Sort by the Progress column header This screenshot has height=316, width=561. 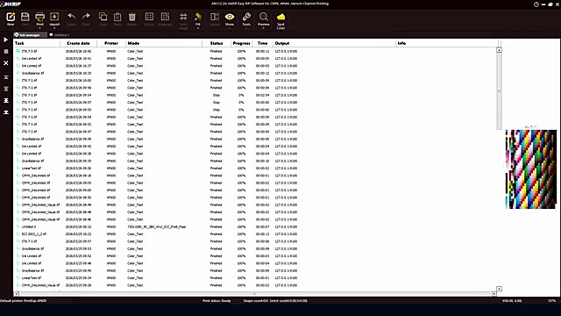(241, 43)
